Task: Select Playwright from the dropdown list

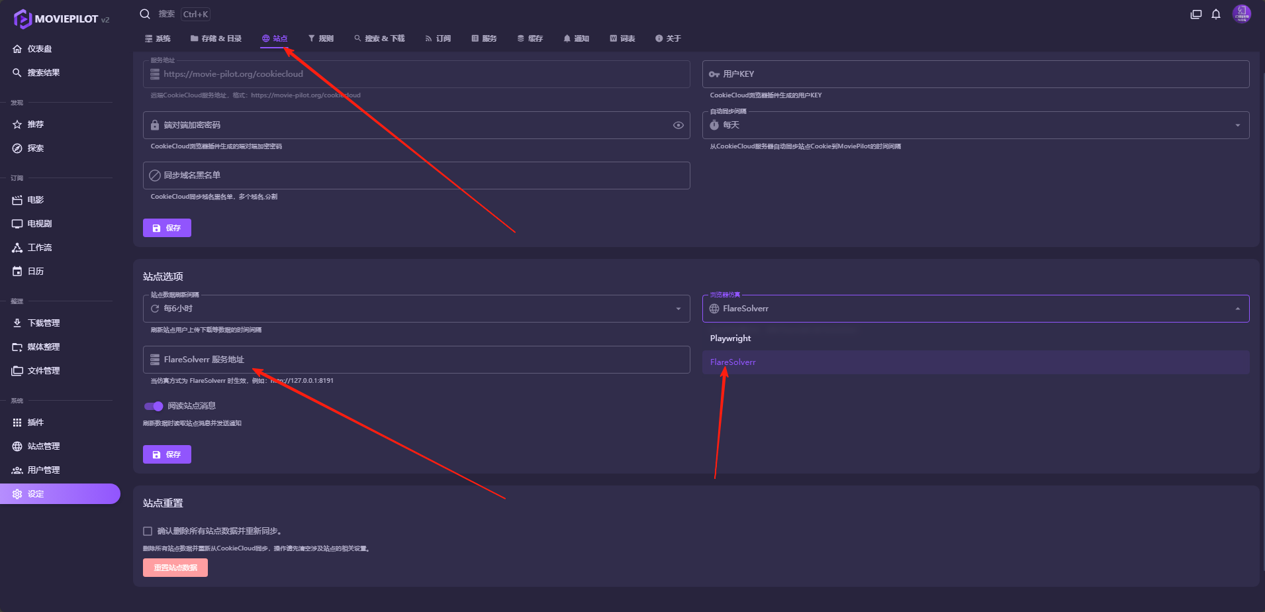Action: (x=976, y=338)
